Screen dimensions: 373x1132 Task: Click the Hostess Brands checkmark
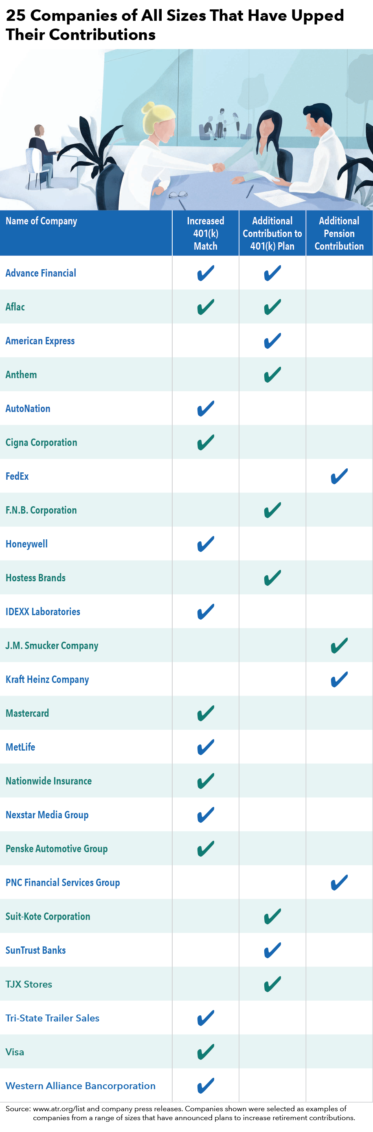click(272, 578)
